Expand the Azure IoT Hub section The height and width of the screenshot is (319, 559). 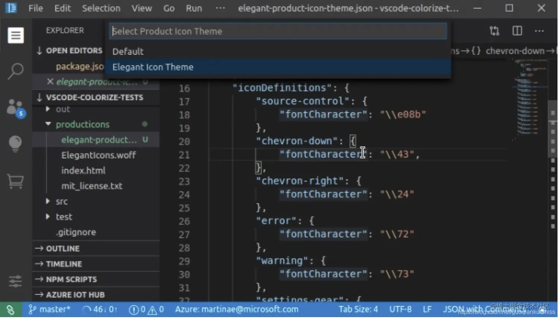coord(96,295)
